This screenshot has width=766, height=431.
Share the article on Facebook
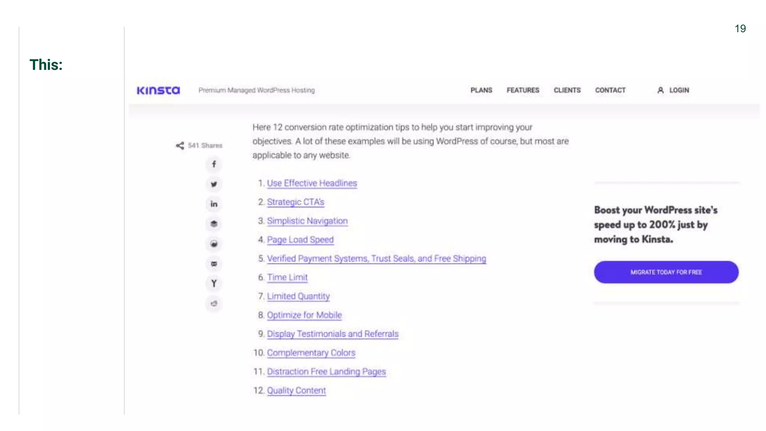tap(214, 164)
